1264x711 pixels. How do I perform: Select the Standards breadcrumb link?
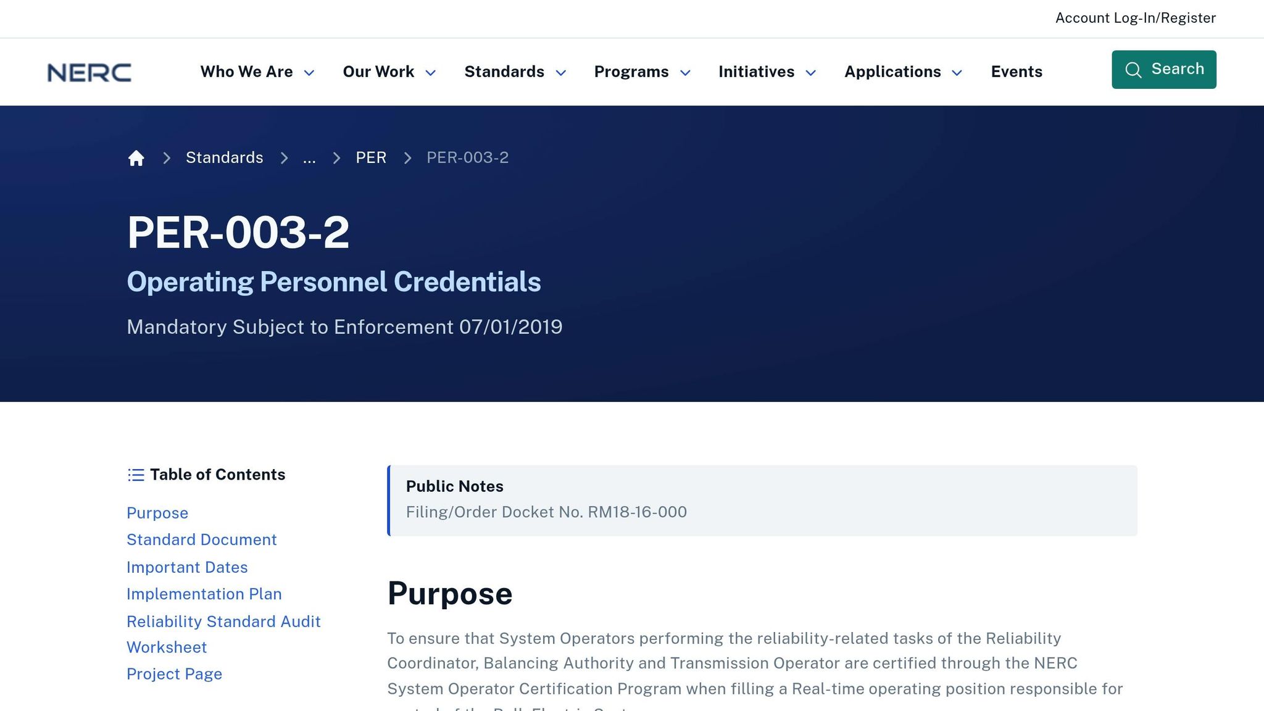(x=225, y=158)
